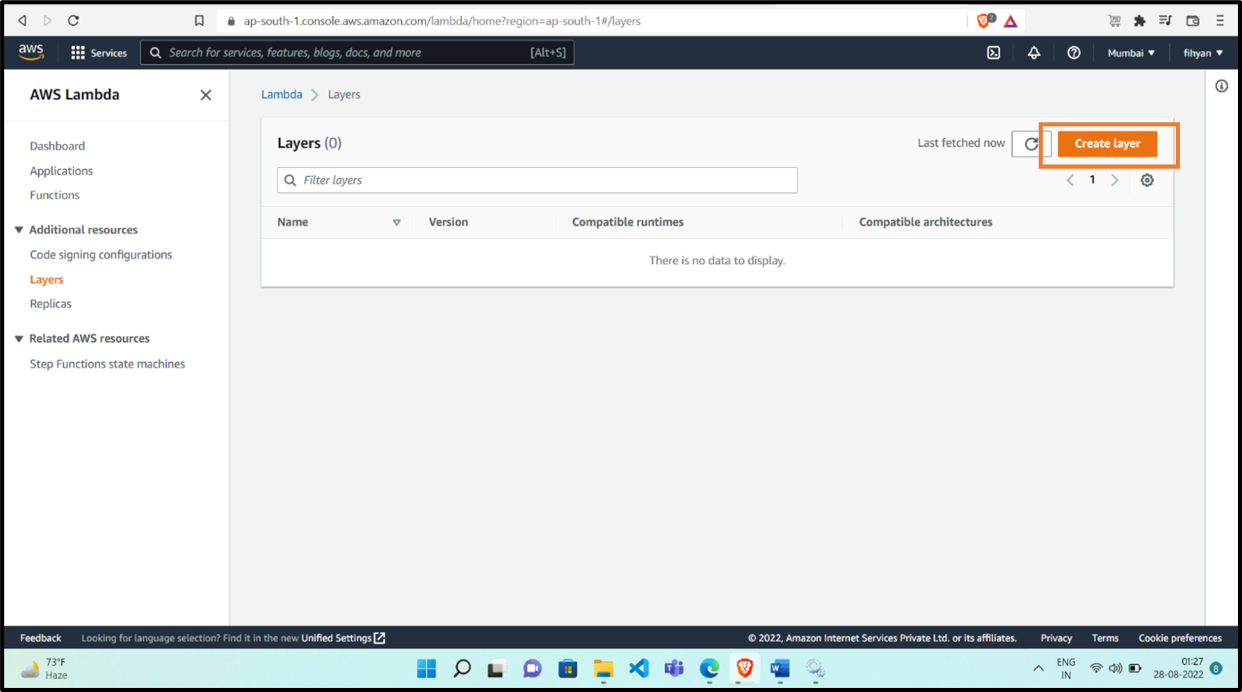This screenshot has width=1242, height=692.
Task: Select the Layers sidebar item
Action: point(46,279)
